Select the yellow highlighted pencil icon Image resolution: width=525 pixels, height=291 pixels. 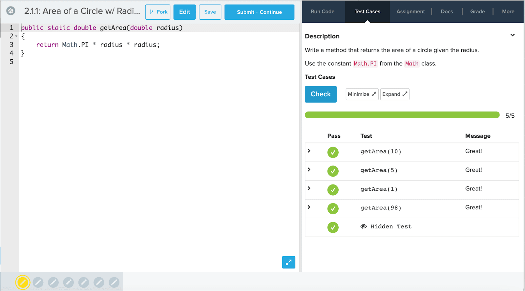coord(23,282)
